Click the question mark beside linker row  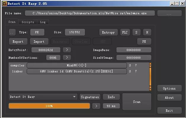[136, 71]
